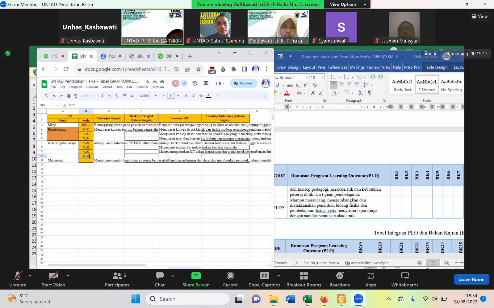The height and width of the screenshot is (308, 494).
Task: Open the Zoom Chat panel
Action: click(160, 279)
